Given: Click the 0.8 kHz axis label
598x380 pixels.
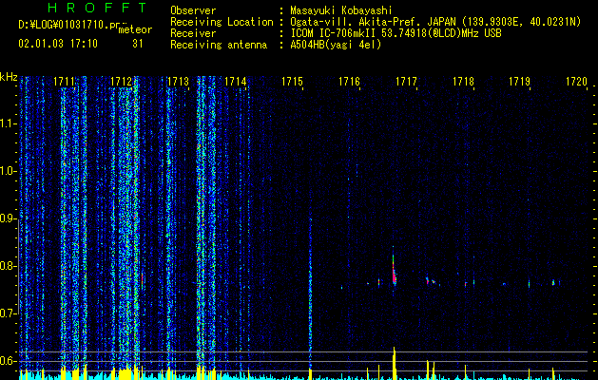Looking at the screenshot, I should point(9,266).
